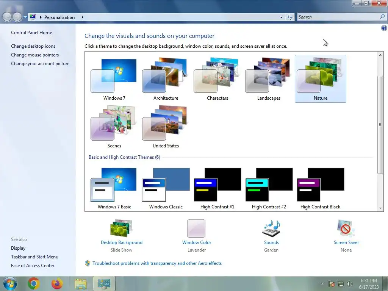Expand the arrow after Personalization breadcrumb
Viewport: 388px width, 291px height.
pos(82,17)
